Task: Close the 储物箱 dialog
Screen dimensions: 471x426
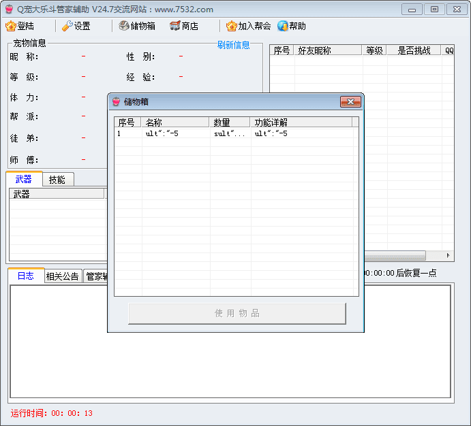Action: pos(350,102)
